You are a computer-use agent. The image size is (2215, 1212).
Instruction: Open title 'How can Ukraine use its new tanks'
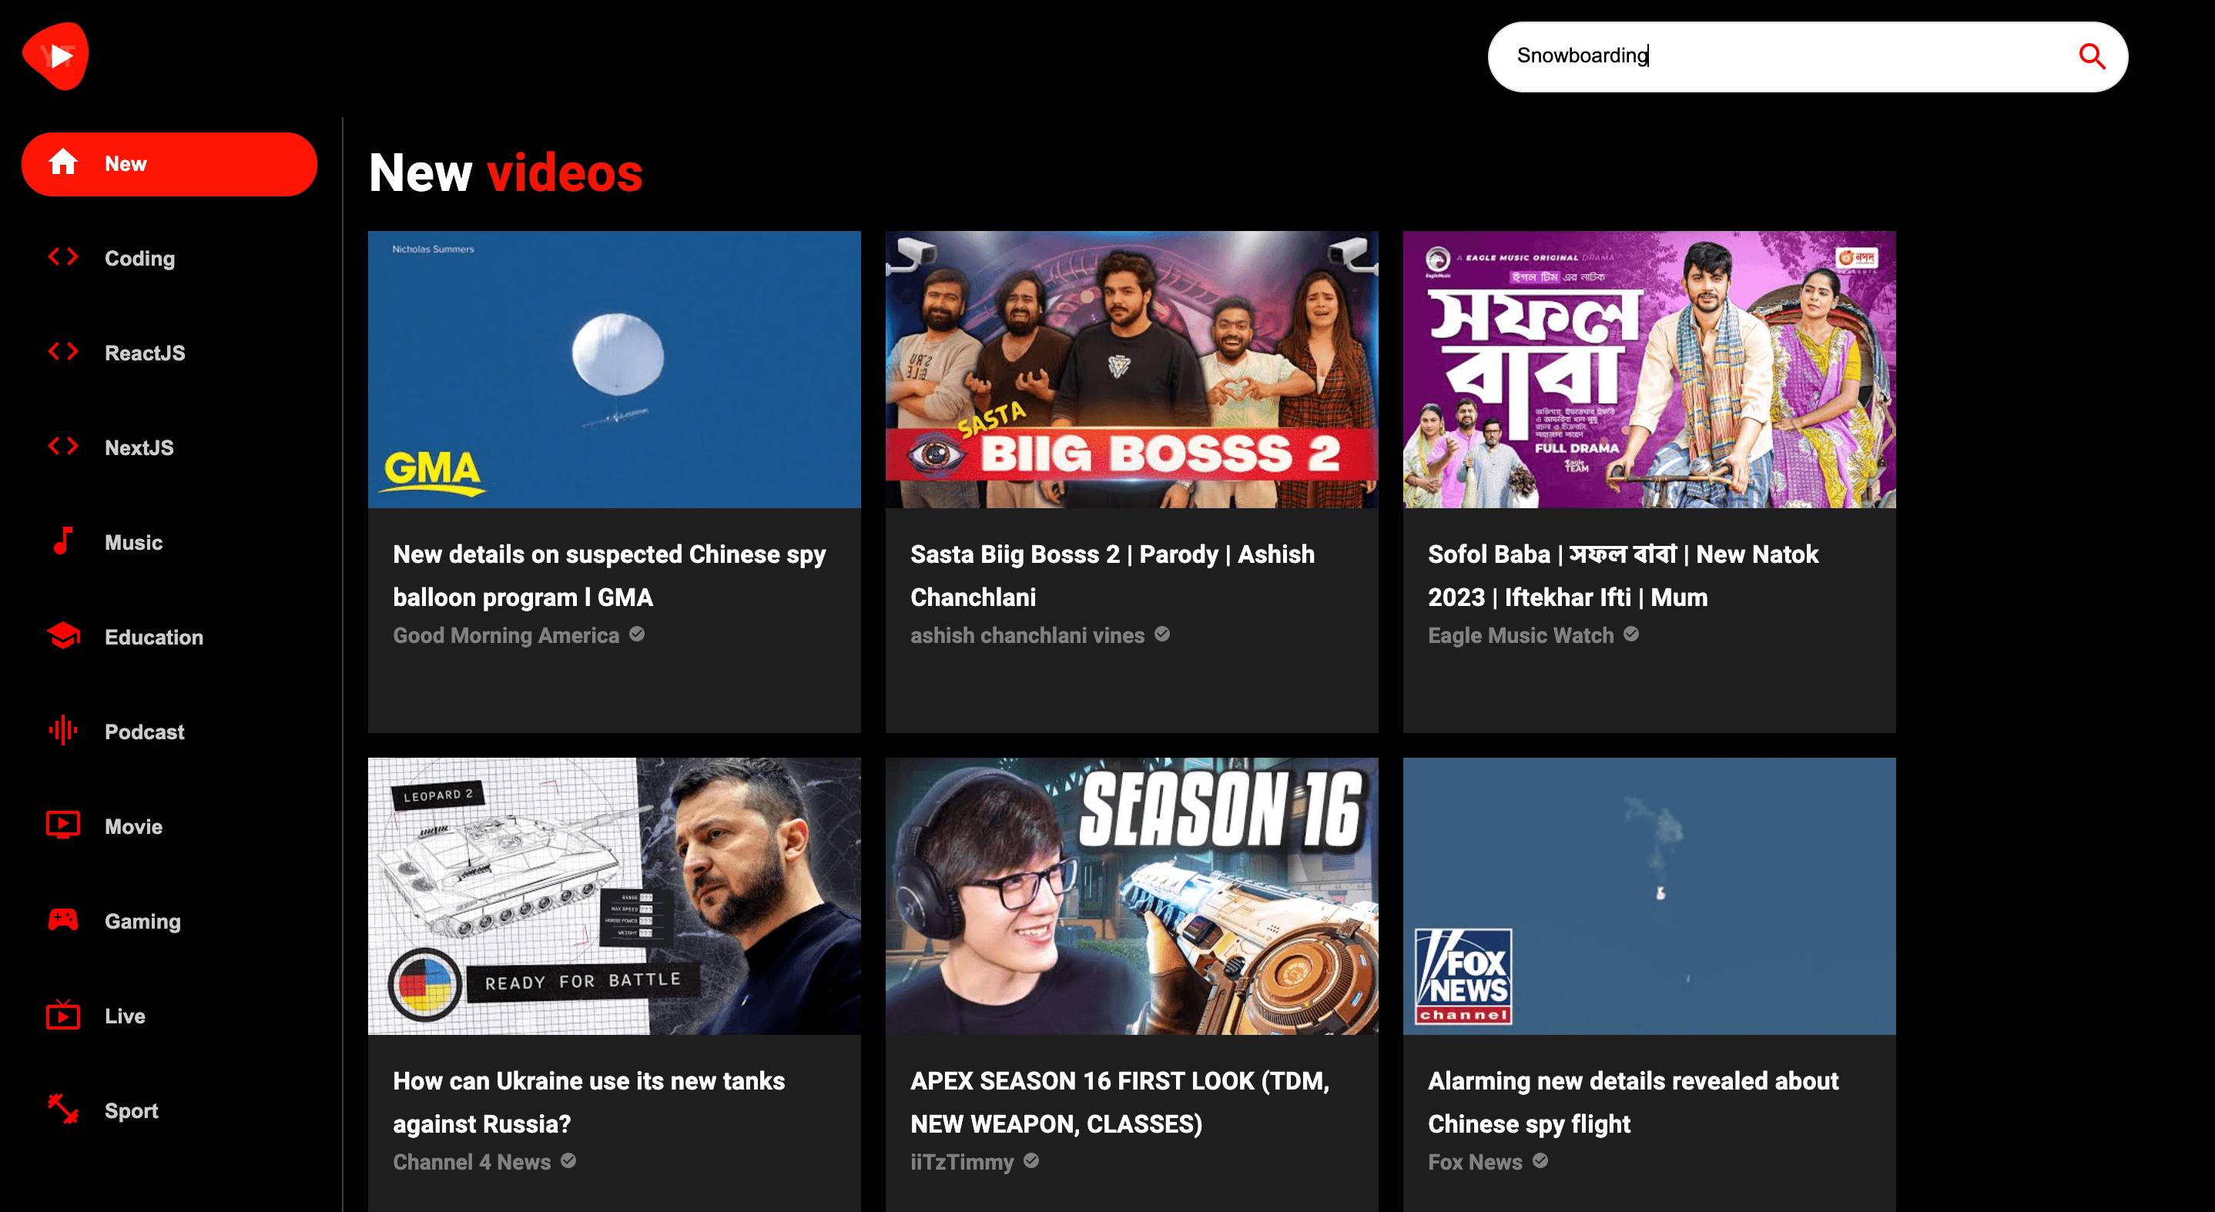tap(589, 1102)
